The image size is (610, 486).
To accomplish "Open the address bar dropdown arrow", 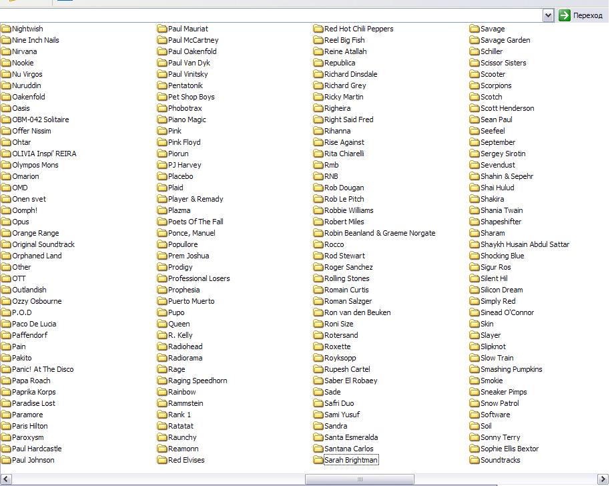I will 548,15.
